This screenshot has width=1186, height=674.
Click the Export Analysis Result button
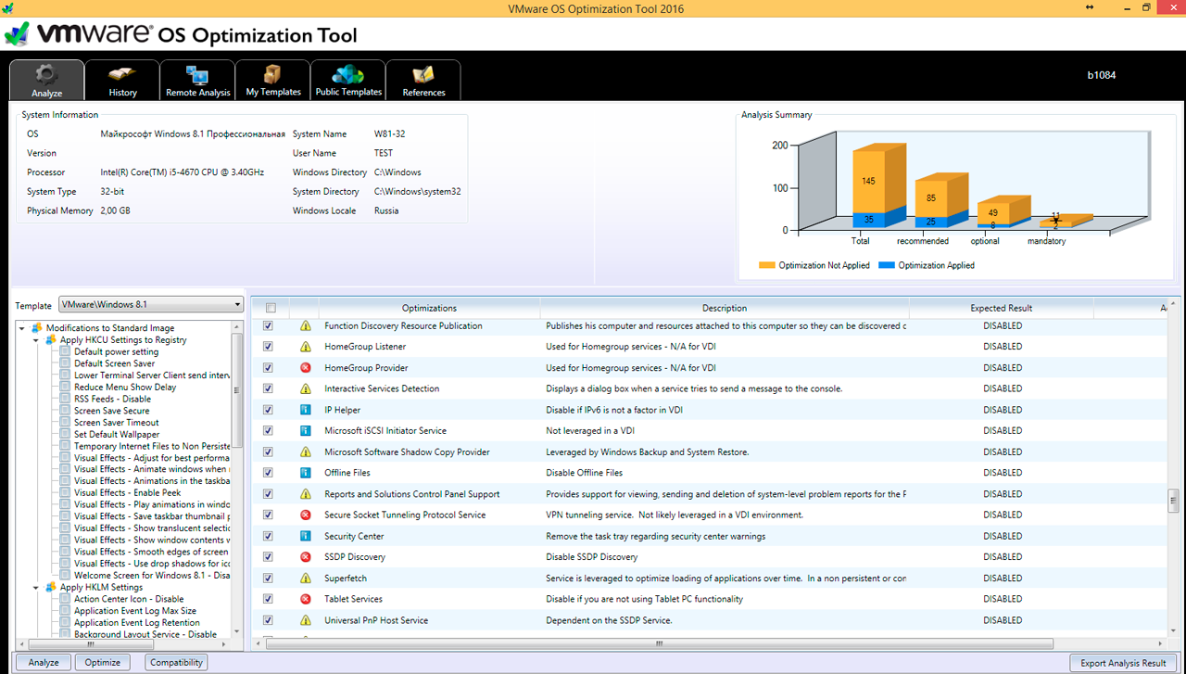1122,663
